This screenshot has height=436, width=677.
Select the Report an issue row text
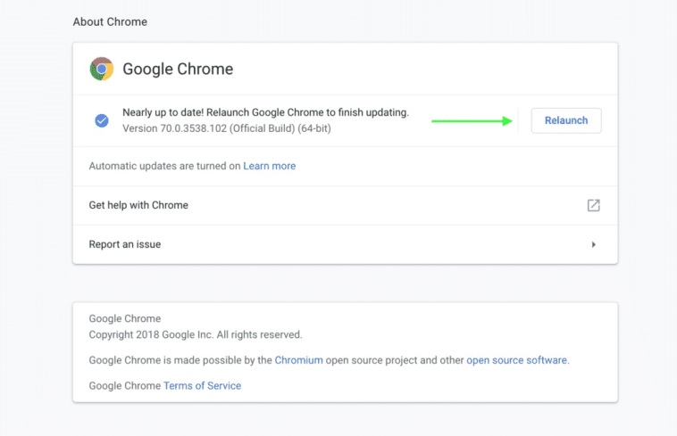coord(125,244)
